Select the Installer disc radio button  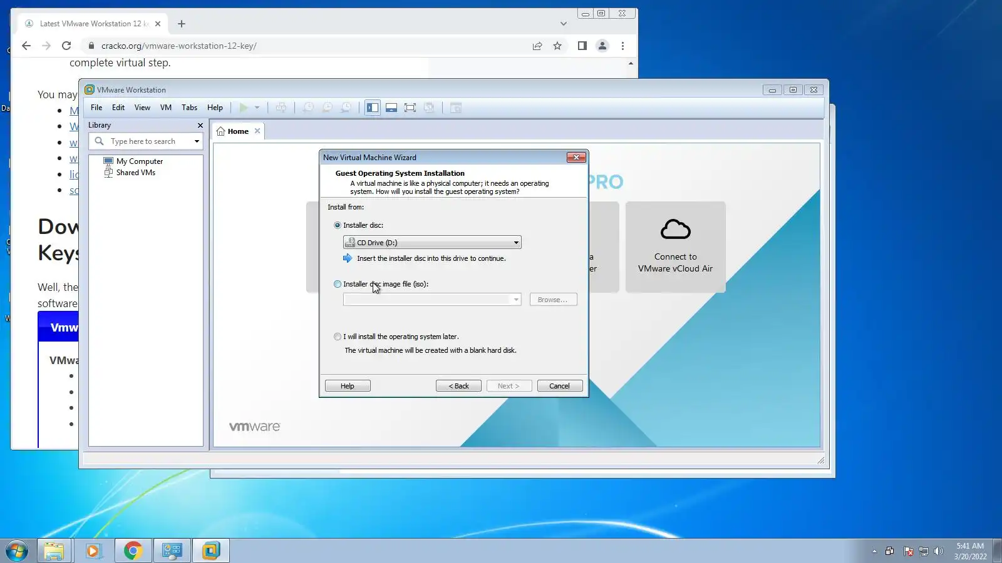pyautogui.click(x=338, y=225)
